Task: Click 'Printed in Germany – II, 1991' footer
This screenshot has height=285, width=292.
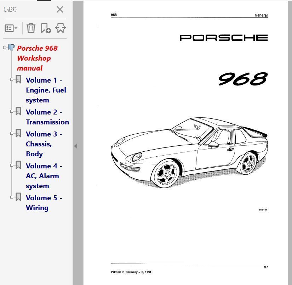Action: click(x=131, y=272)
